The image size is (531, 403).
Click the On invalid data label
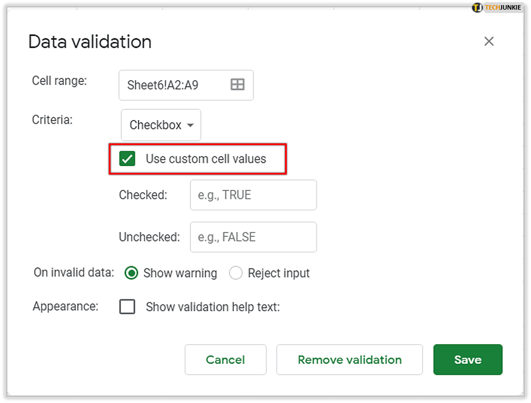tap(74, 273)
